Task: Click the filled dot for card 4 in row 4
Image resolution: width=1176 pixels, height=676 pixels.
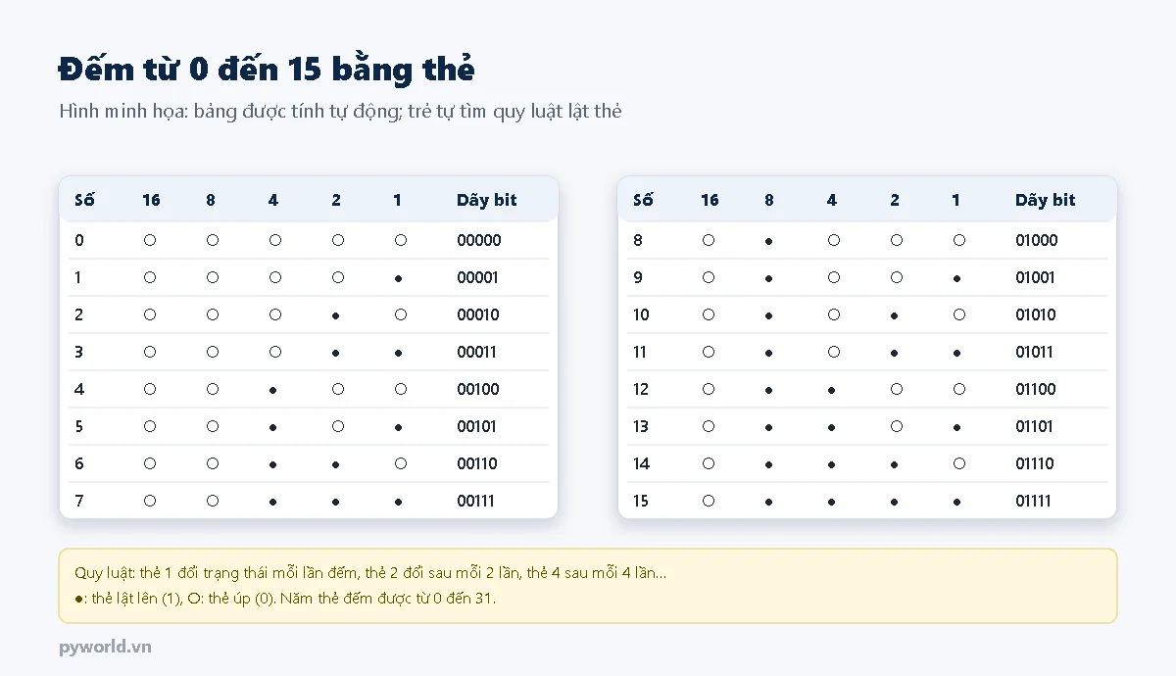Action: click(273, 390)
